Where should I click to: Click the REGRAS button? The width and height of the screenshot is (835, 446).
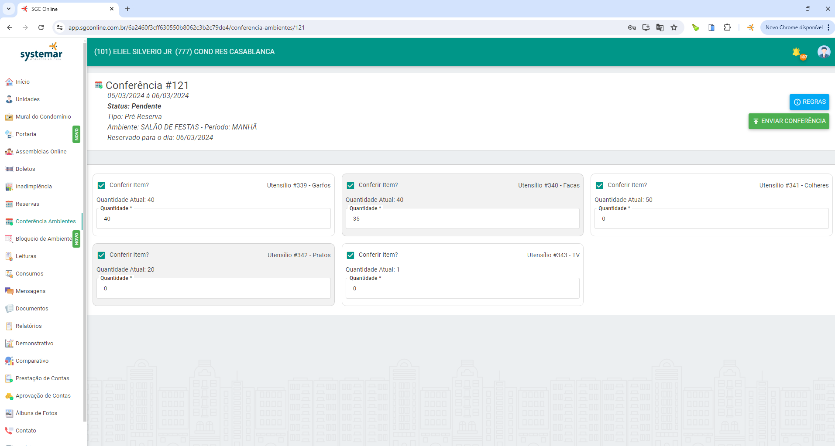pos(809,102)
